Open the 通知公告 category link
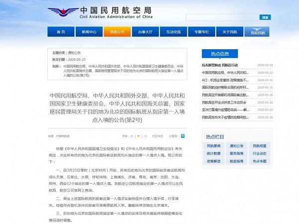 pyautogui.click(x=237, y=146)
